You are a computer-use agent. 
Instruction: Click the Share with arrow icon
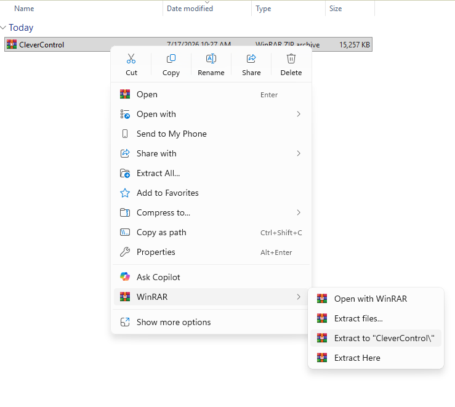(125, 153)
